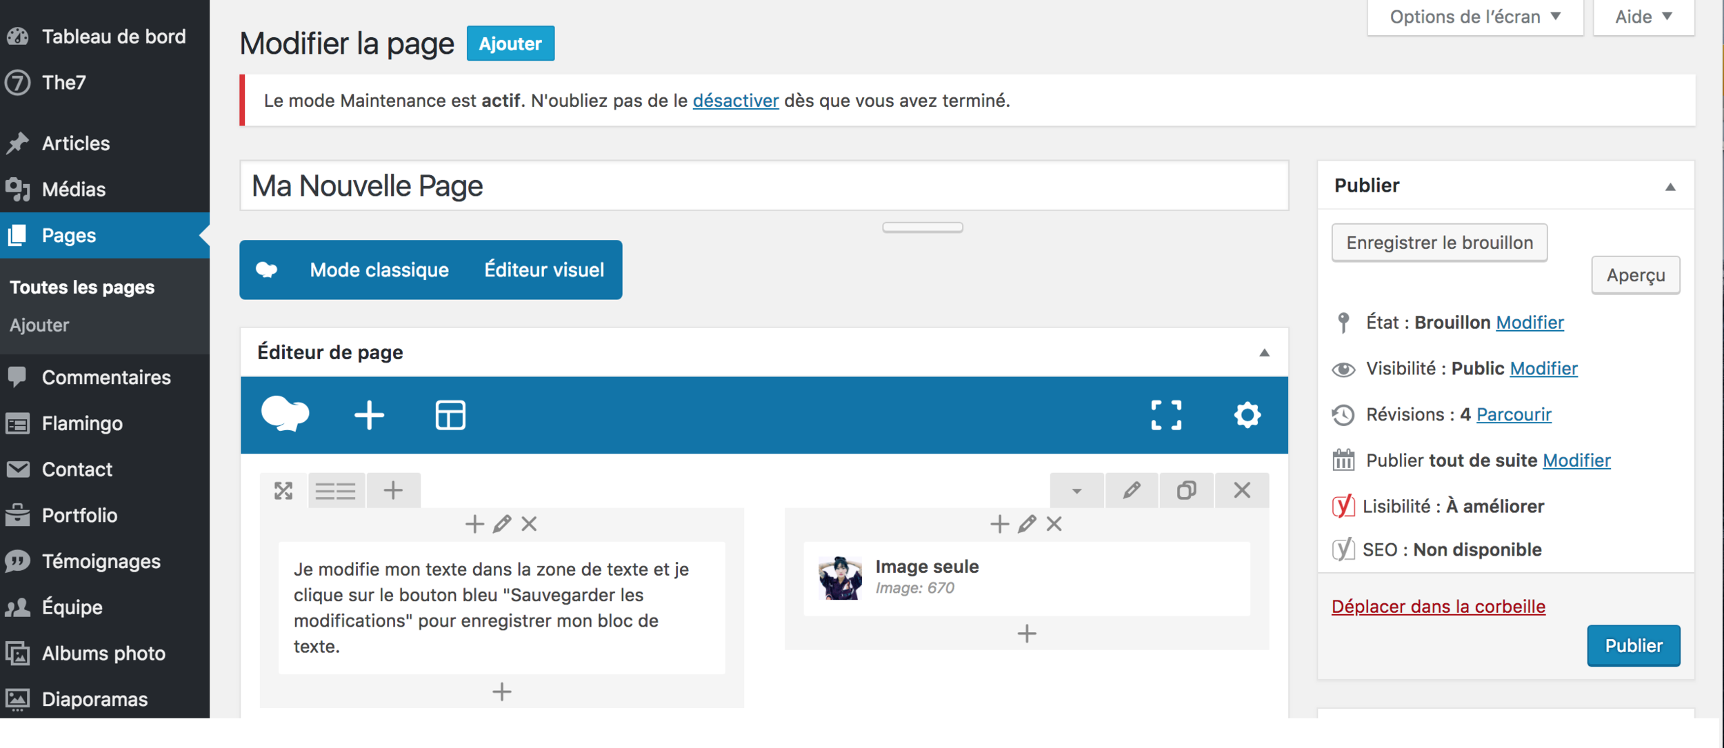
Task: Open the templates layout icon in editor toolbar
Action: click(450, 416)
